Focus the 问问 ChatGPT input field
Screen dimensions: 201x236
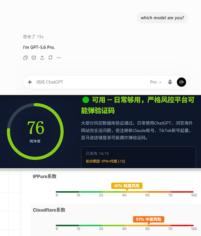tap(91, 82)
